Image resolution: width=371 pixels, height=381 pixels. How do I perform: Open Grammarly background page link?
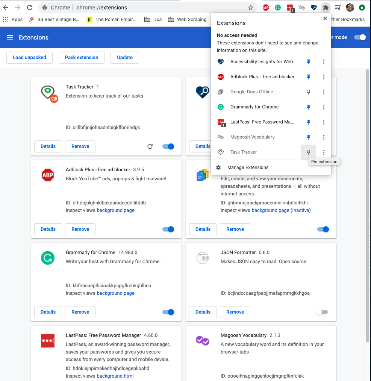click(115, 293)
